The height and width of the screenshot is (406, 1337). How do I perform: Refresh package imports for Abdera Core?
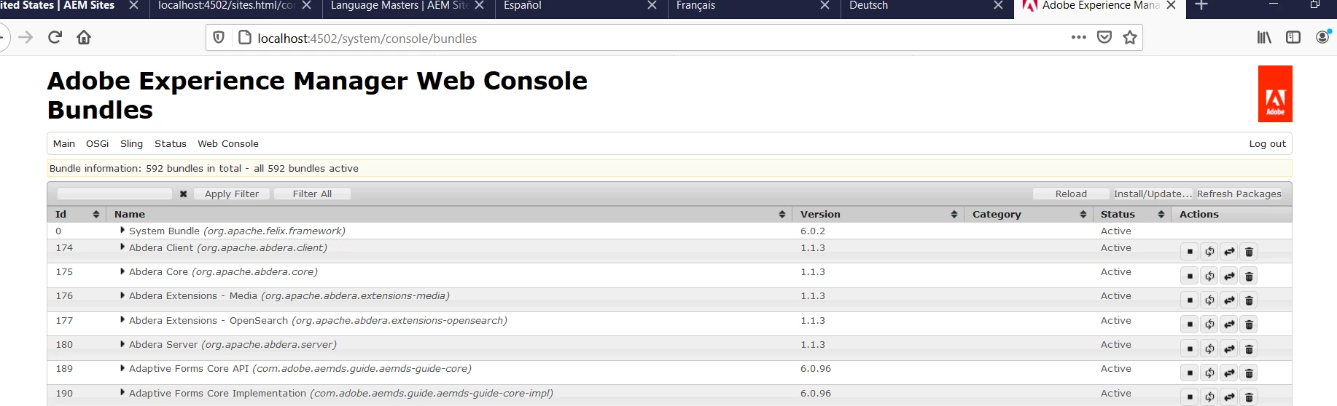click(x=1209, y=276)
